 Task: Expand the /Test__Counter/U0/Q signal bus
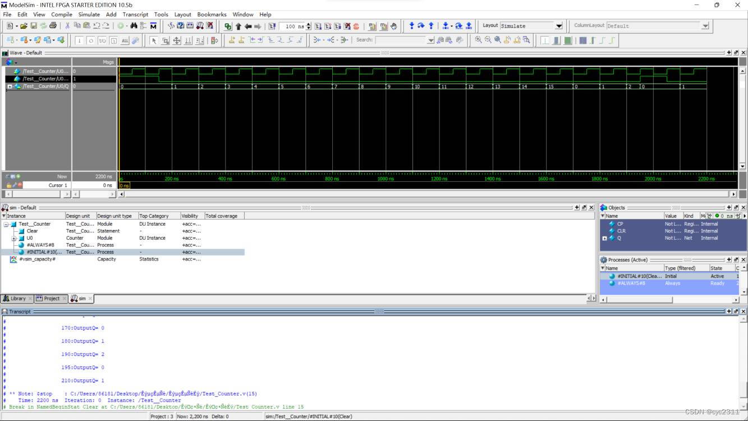coord(10,86)
